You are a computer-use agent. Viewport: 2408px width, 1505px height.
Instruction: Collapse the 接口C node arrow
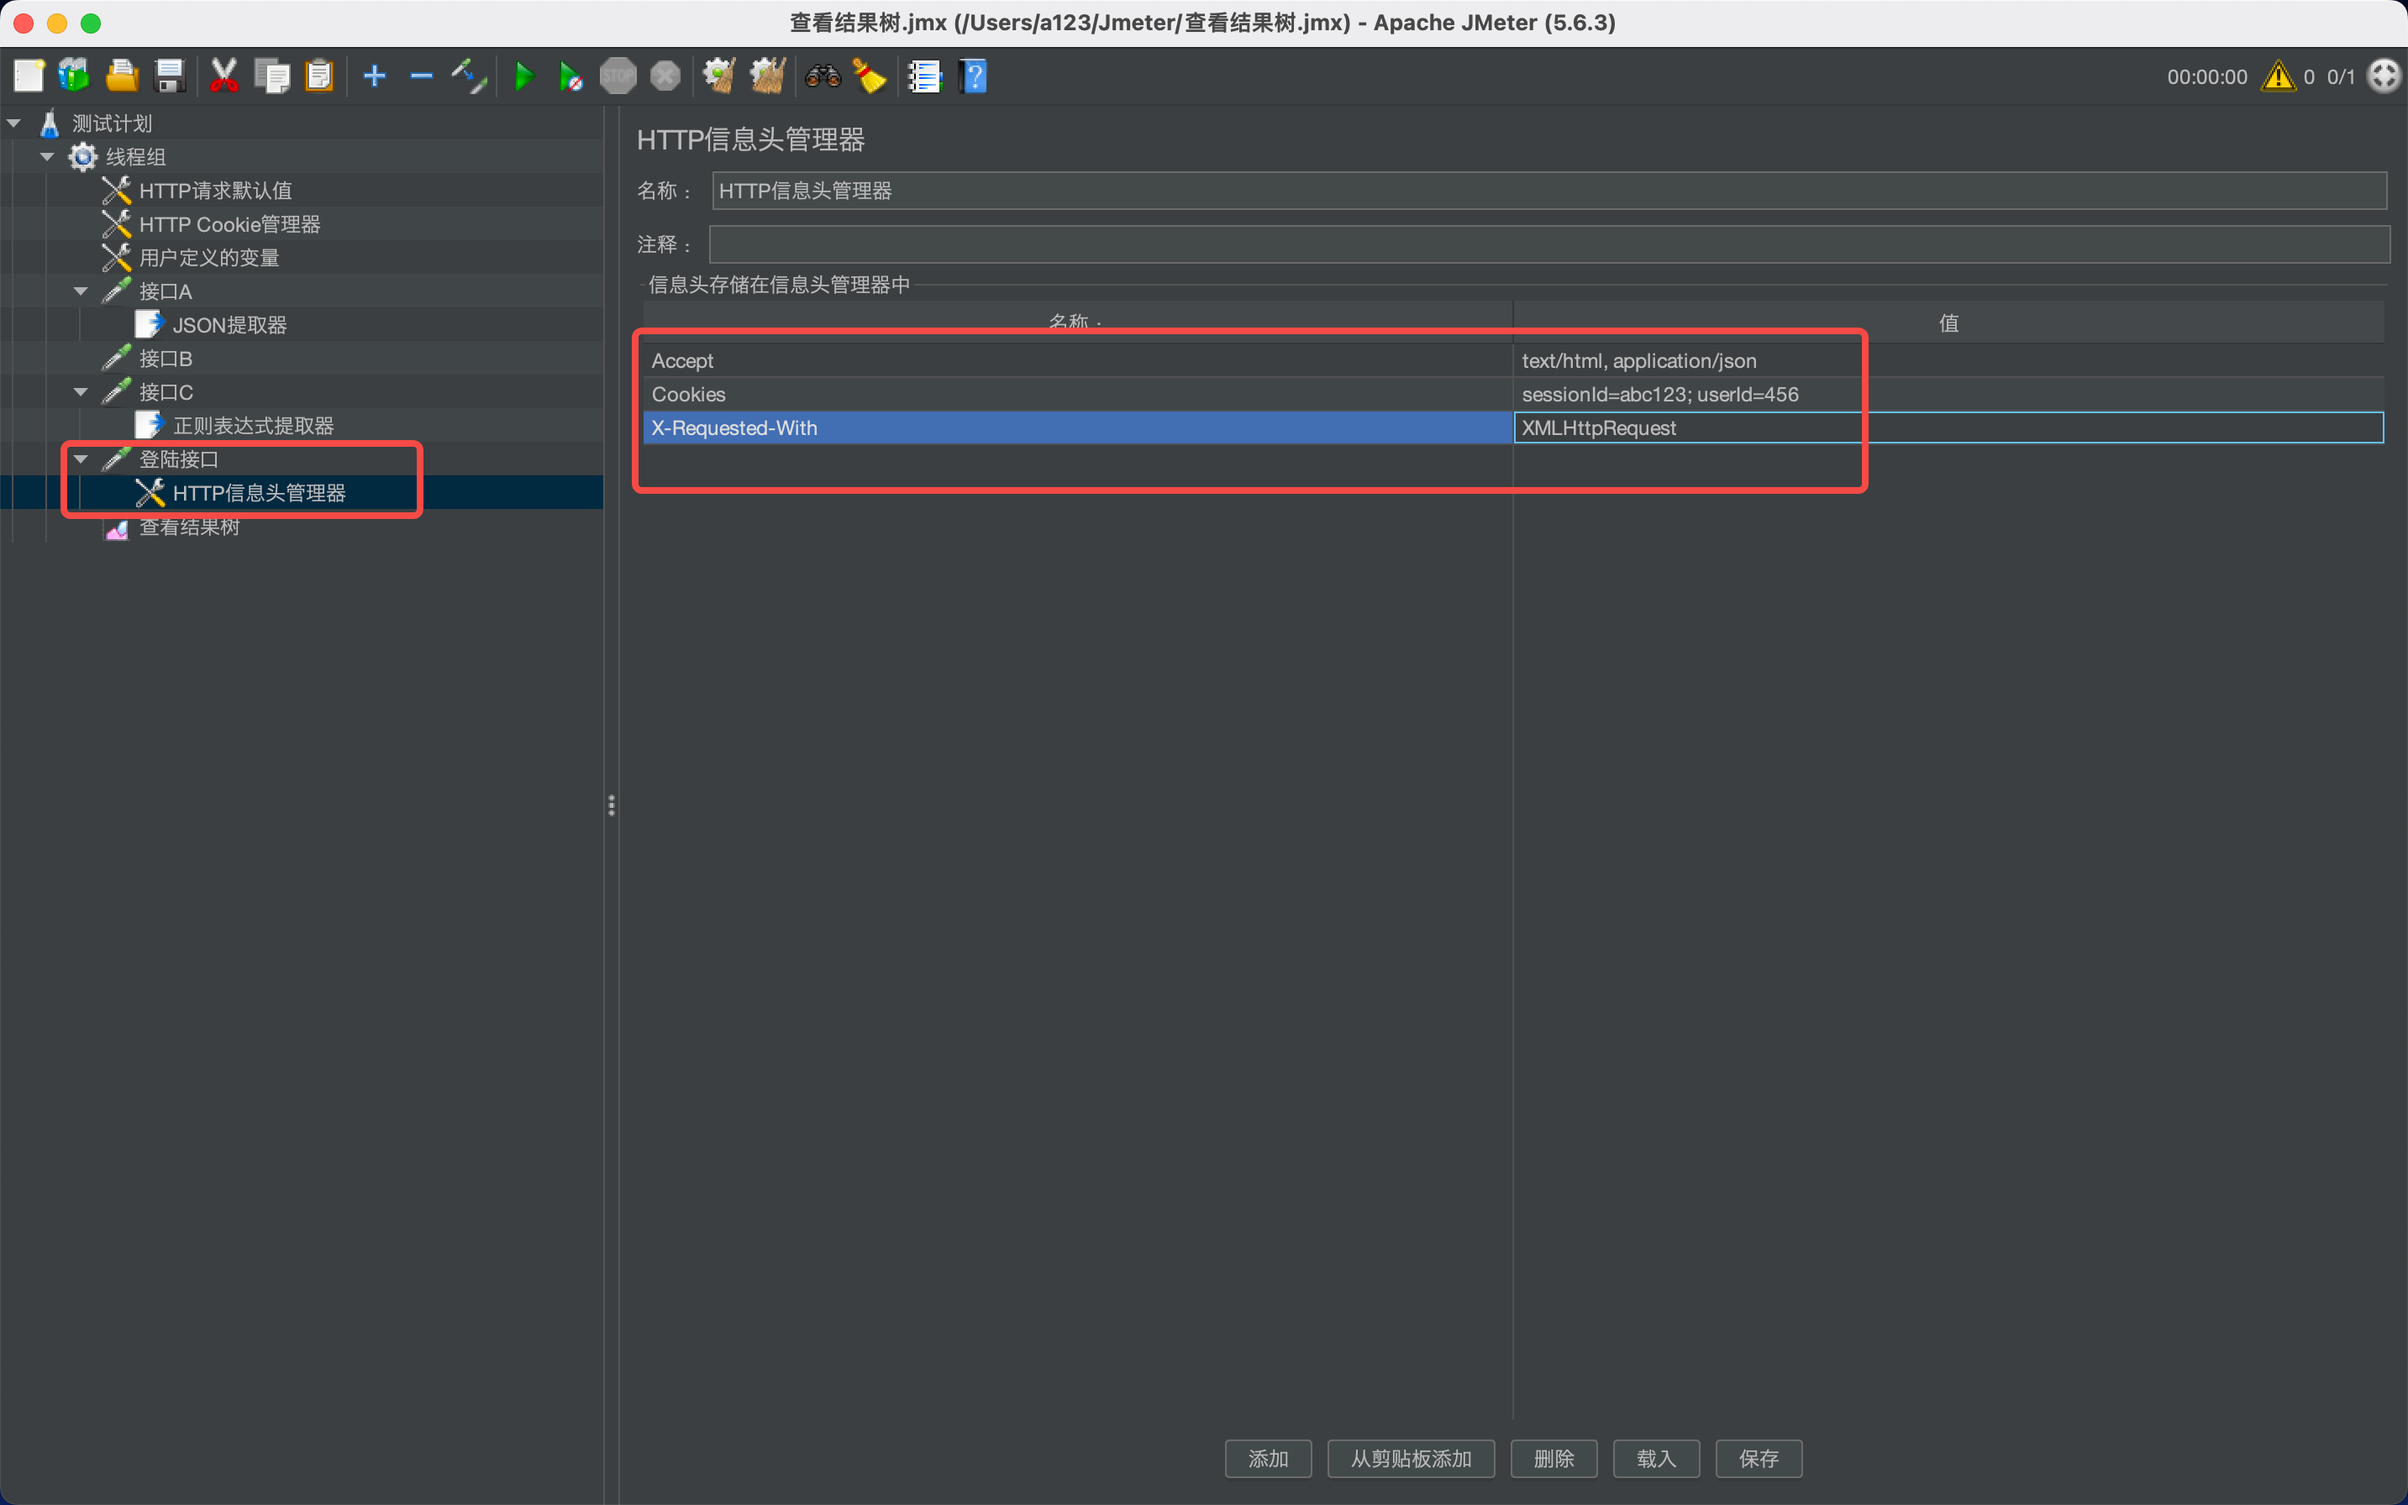coord(81,391)
